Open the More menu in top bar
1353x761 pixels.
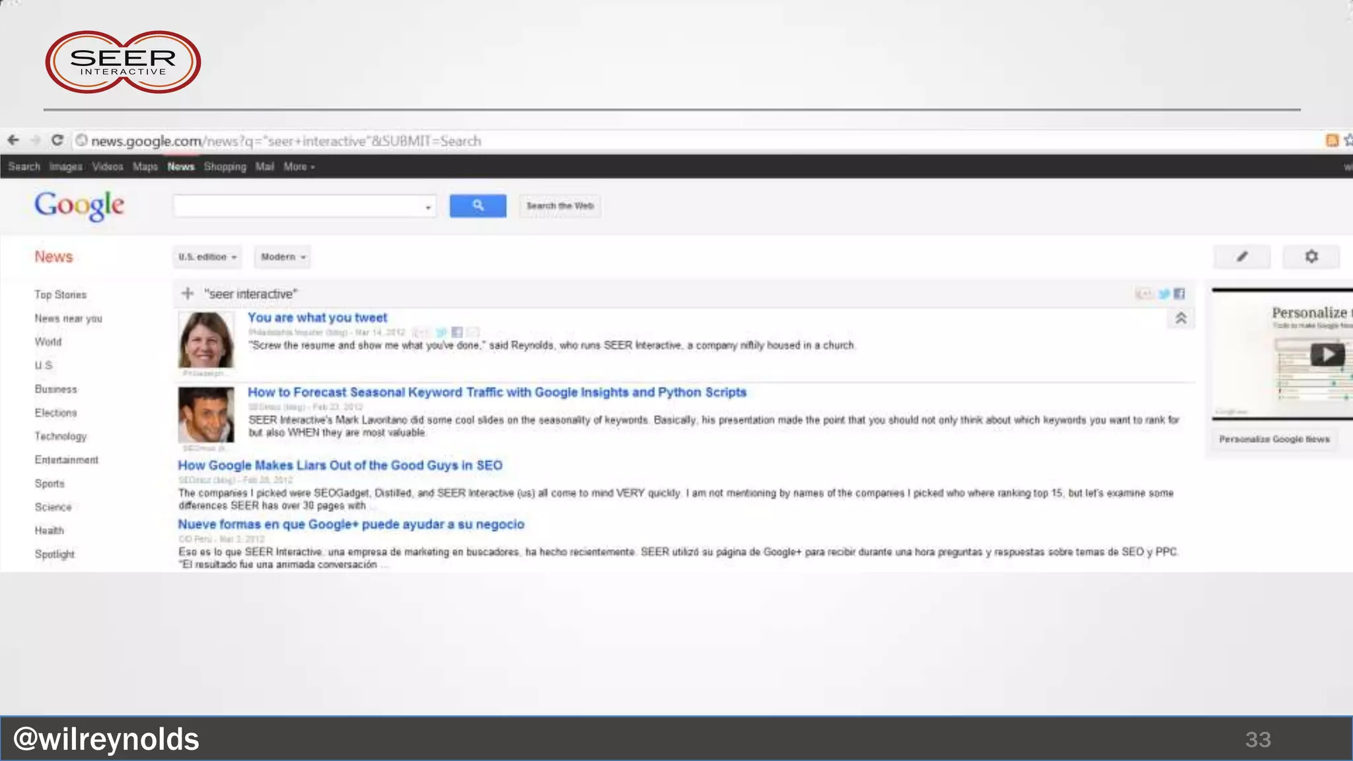coord(299,167)
